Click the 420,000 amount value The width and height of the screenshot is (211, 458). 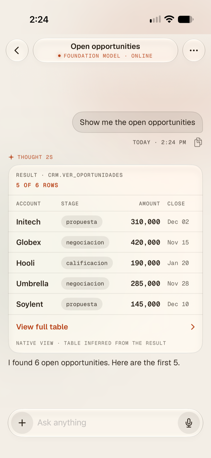(x=145, y=242)
